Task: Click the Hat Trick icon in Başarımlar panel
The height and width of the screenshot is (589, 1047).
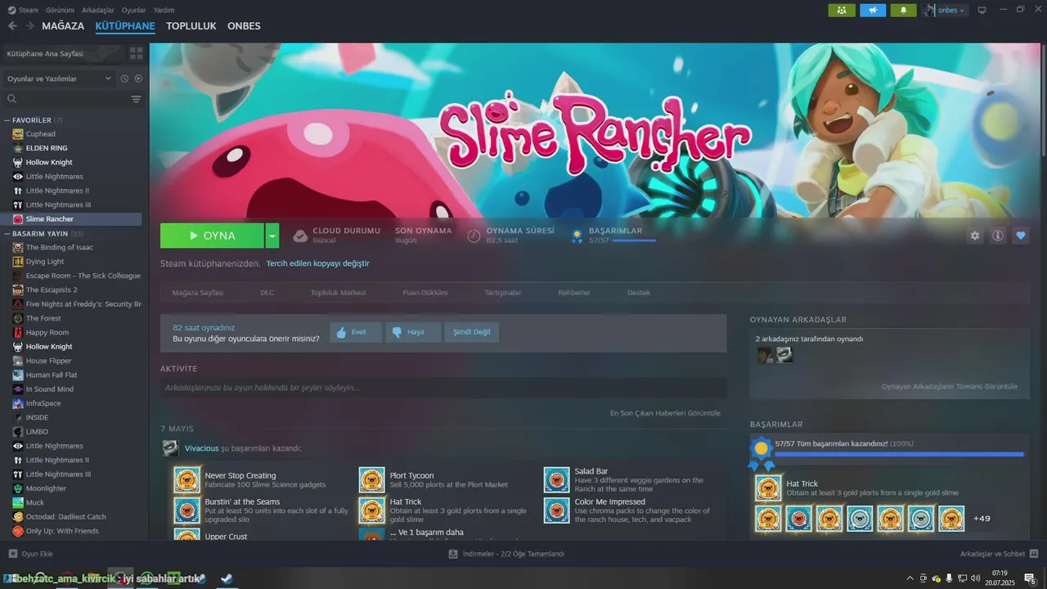Action: (768, 488)
